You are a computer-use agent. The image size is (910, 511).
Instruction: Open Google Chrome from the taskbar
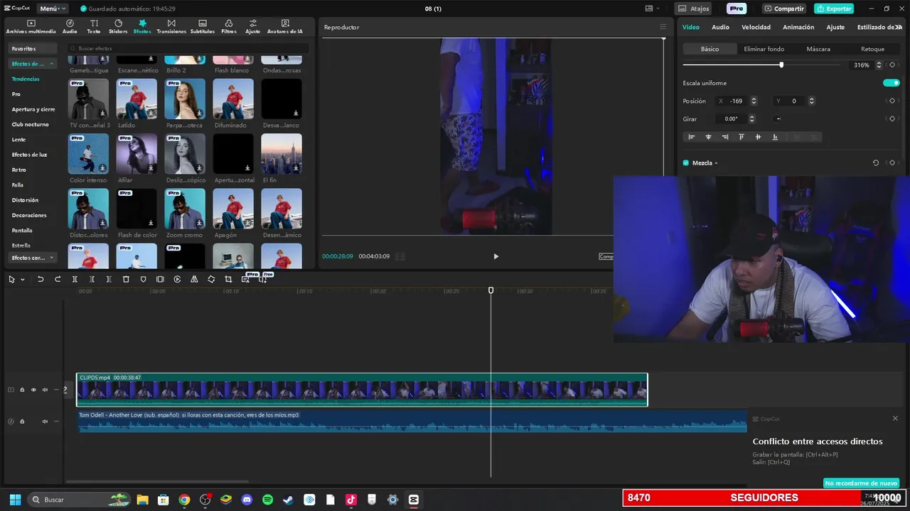point(184,500)
